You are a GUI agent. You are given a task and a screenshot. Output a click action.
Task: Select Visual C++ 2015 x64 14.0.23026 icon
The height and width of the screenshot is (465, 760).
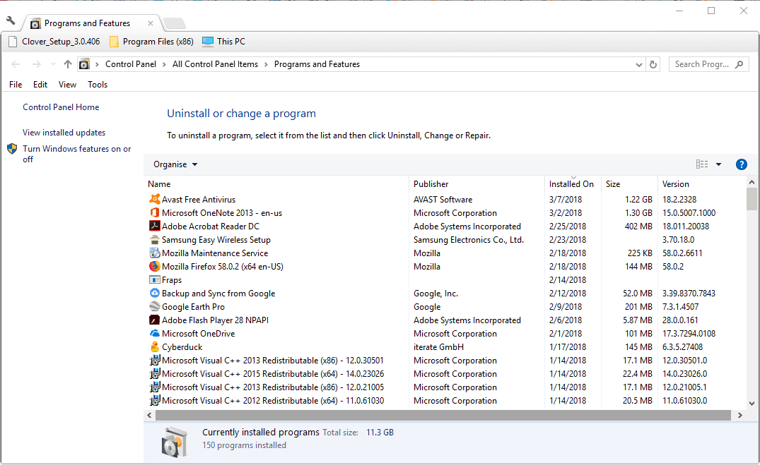click(x=155, y=374)
